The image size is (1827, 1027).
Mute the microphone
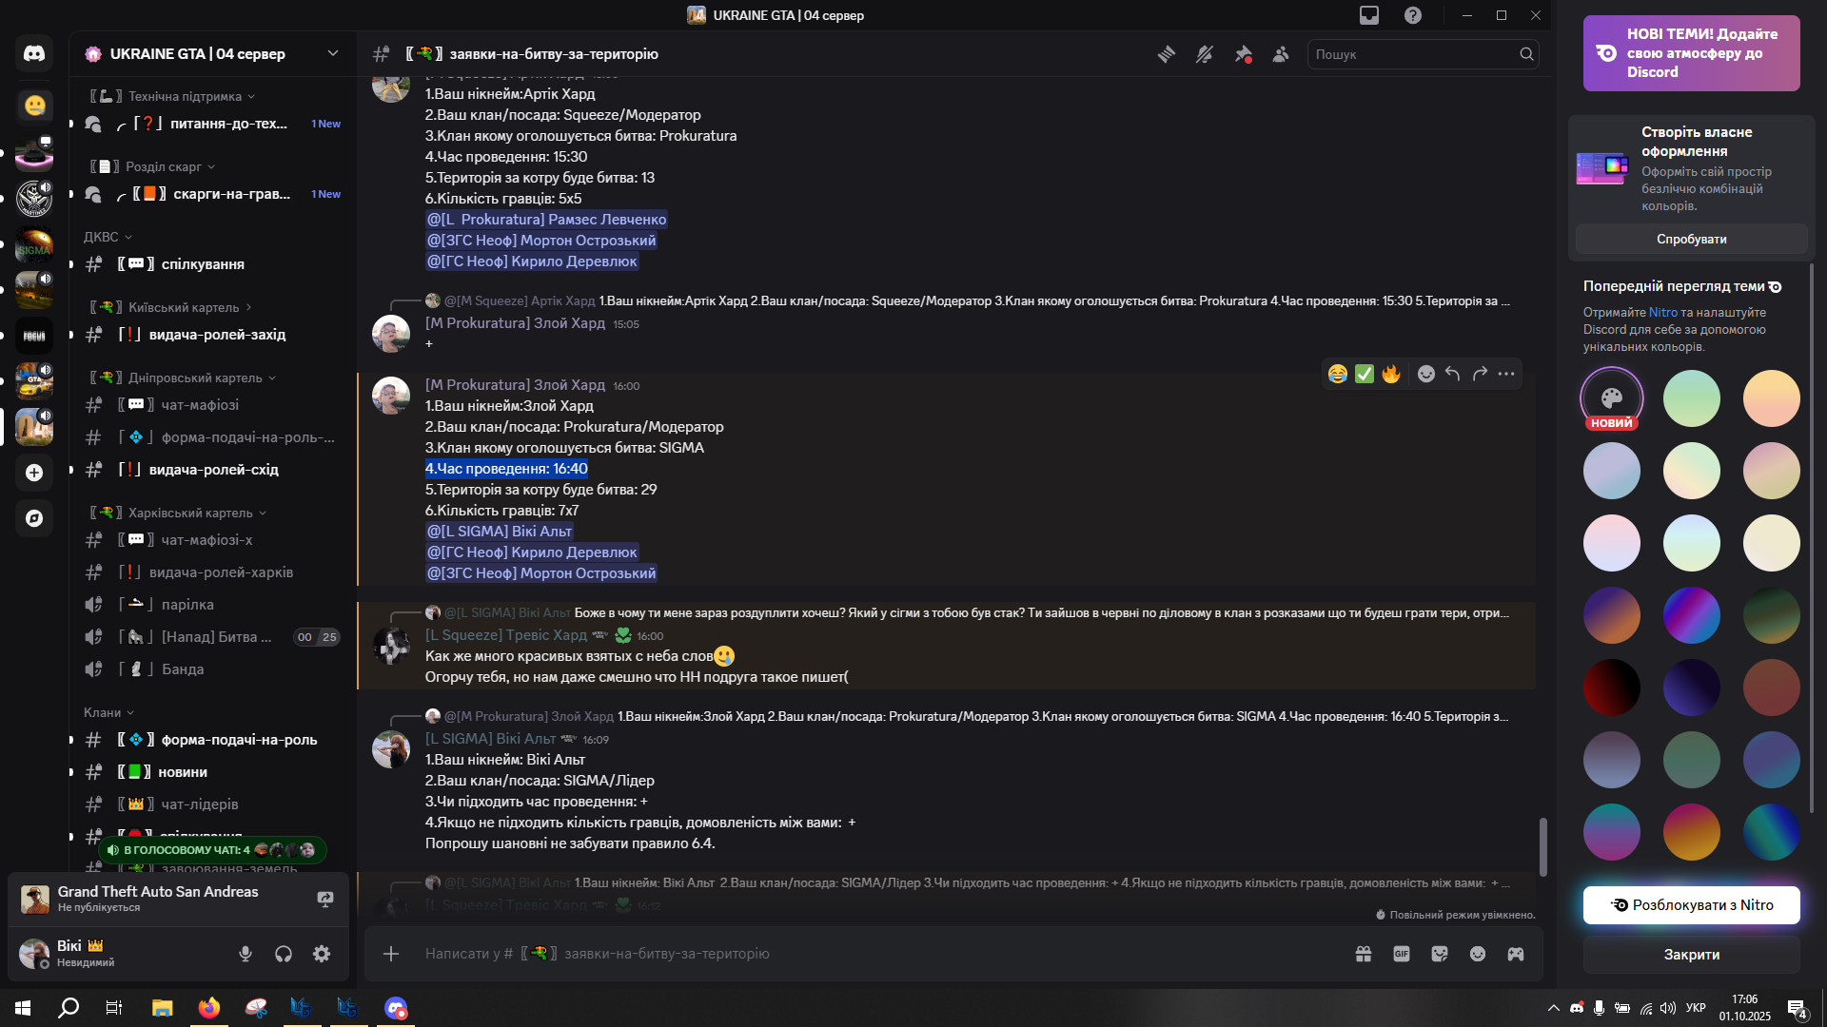pos(246,954)
